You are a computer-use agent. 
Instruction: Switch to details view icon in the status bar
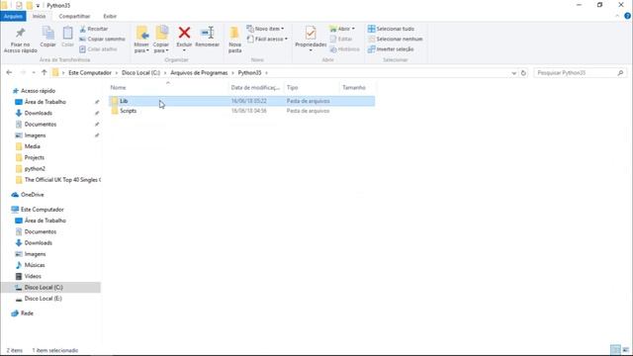tap(615, 350)
